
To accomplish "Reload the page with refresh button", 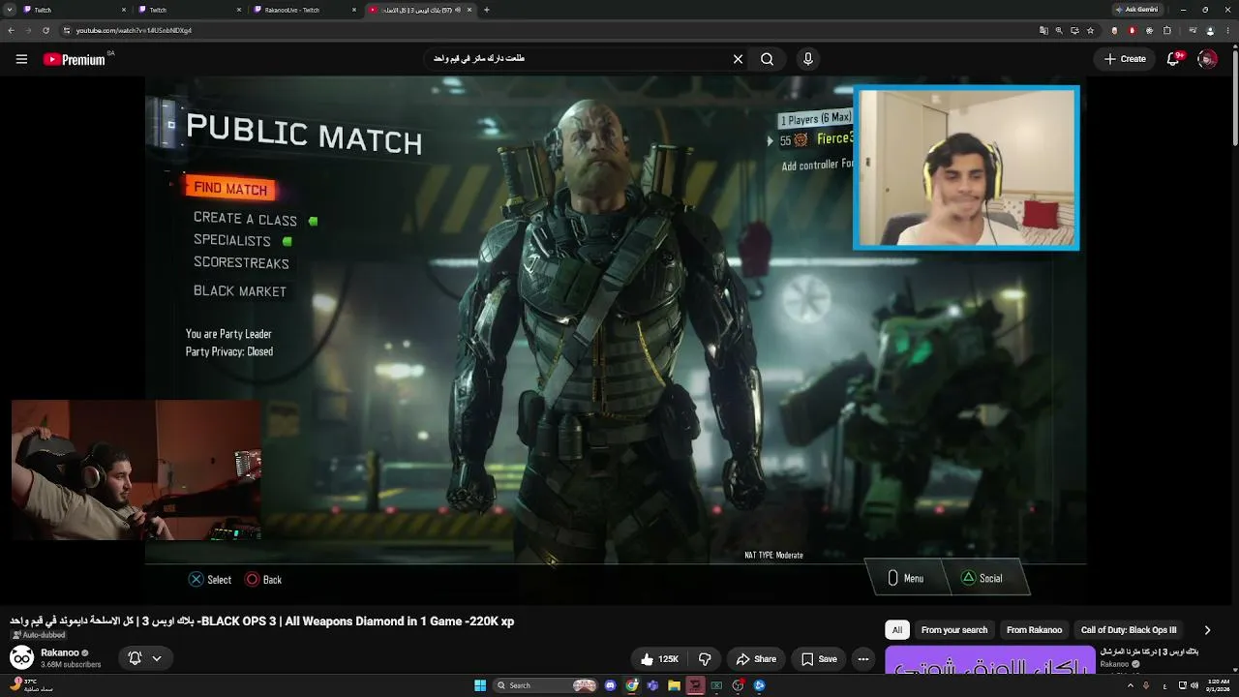I will tap(45, 30).
